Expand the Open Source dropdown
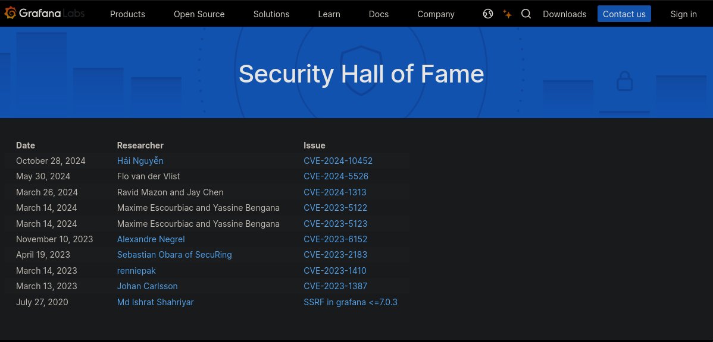 [199, 14]
